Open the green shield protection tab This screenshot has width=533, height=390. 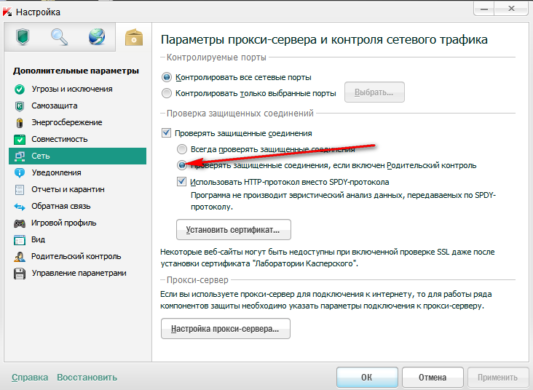tap(23, 36)
